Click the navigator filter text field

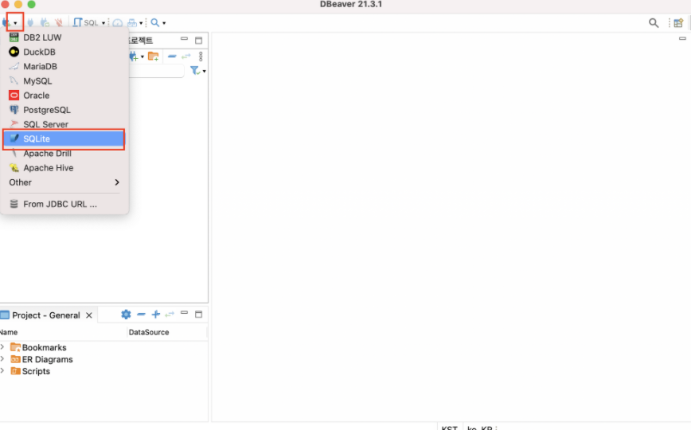click(157, 71)
